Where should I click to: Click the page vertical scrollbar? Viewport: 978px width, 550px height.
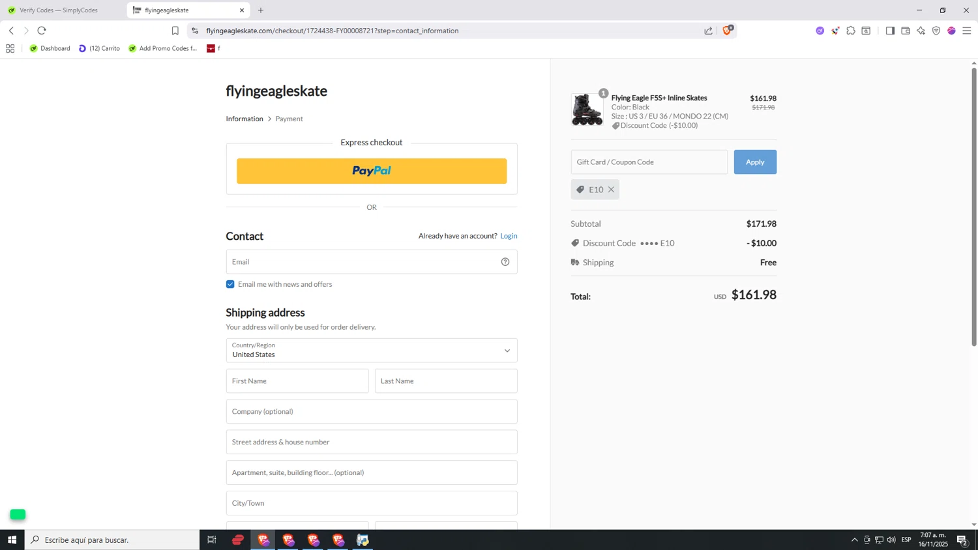click(974, 209)
